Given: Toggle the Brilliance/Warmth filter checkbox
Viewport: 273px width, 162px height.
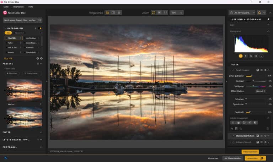Looking at the screenshot, I should coord(233,142).
